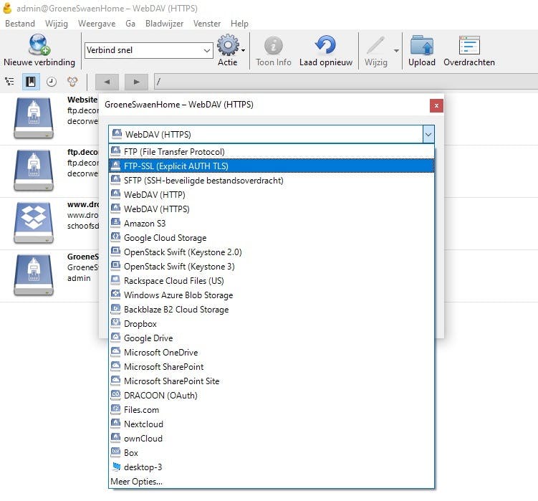
Task: Click the Toon Info icon
Action: coord(273,46)
